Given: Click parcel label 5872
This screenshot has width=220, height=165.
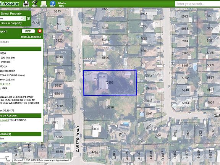Looking at the screenshot, I should [122, 134].
